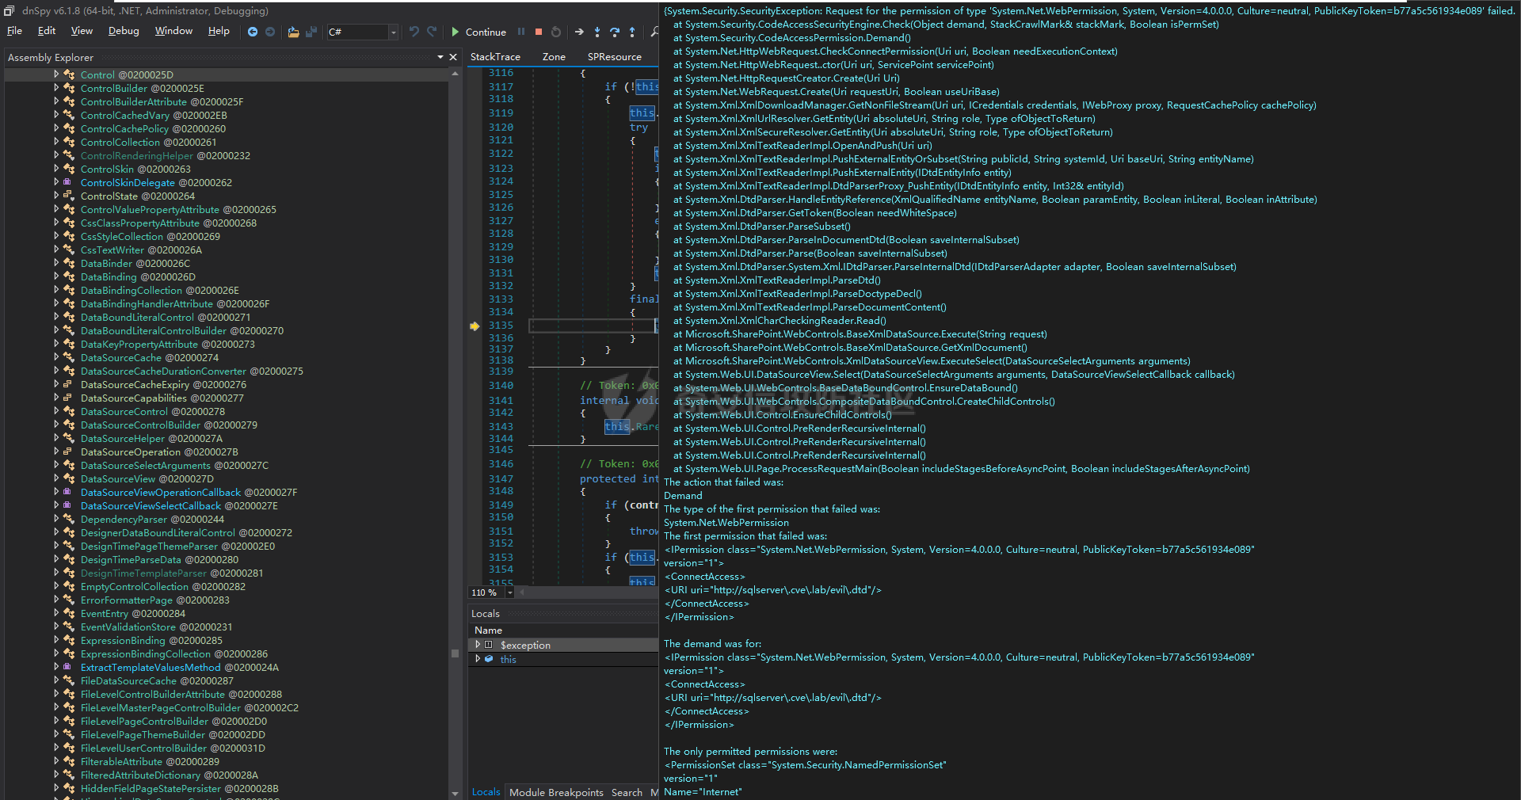Viewport: 1521px width, 800px height.
Task: Select ControlCollection @02000261 in tree
Action: tap(148, 143)
